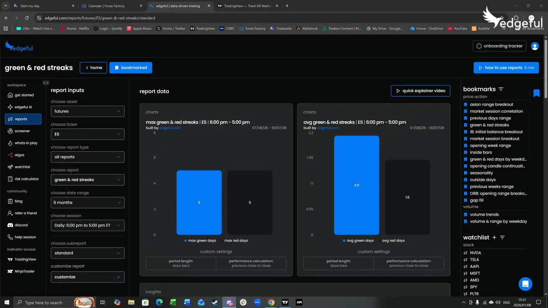Open the subreport dropdown standard

(x=87, y=253)
